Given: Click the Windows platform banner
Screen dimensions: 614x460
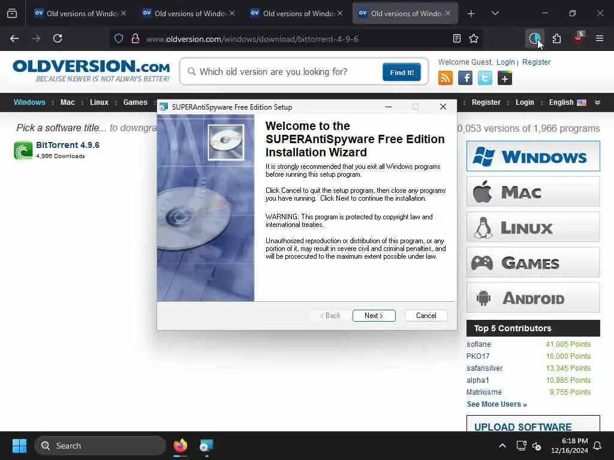Looking at the screenshot, I should (x=533, y=156).
